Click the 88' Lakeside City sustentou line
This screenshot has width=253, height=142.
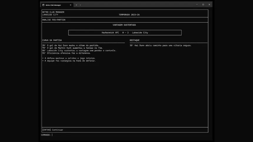coord(79,50)
